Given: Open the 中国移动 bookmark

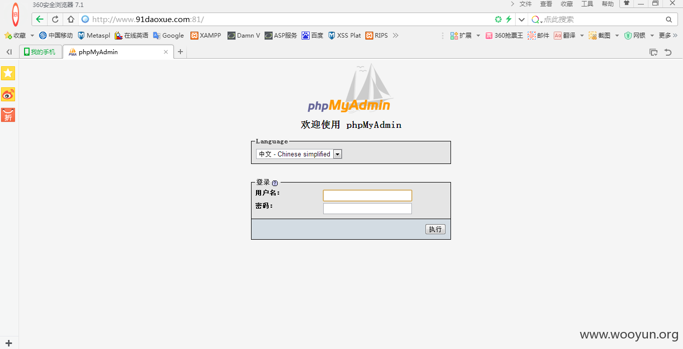Looking at the screenshot, I should (x=56, y=36).
